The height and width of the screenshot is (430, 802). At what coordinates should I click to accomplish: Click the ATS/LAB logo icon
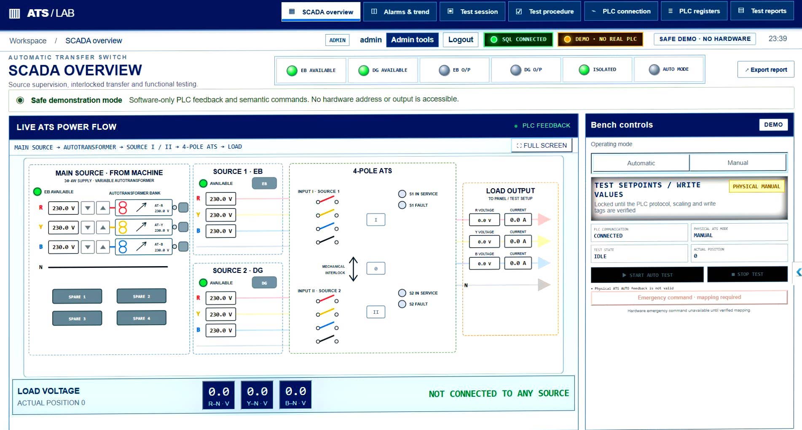point(15,13)
